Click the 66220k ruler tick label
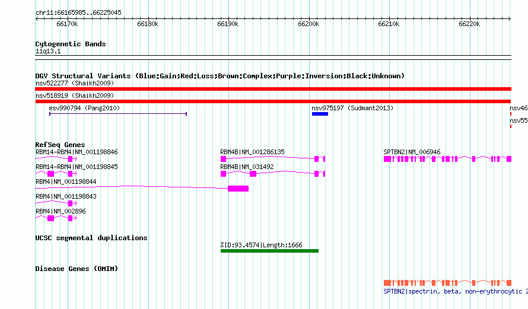Screen dimensions: 528x309 coord(469,24)
